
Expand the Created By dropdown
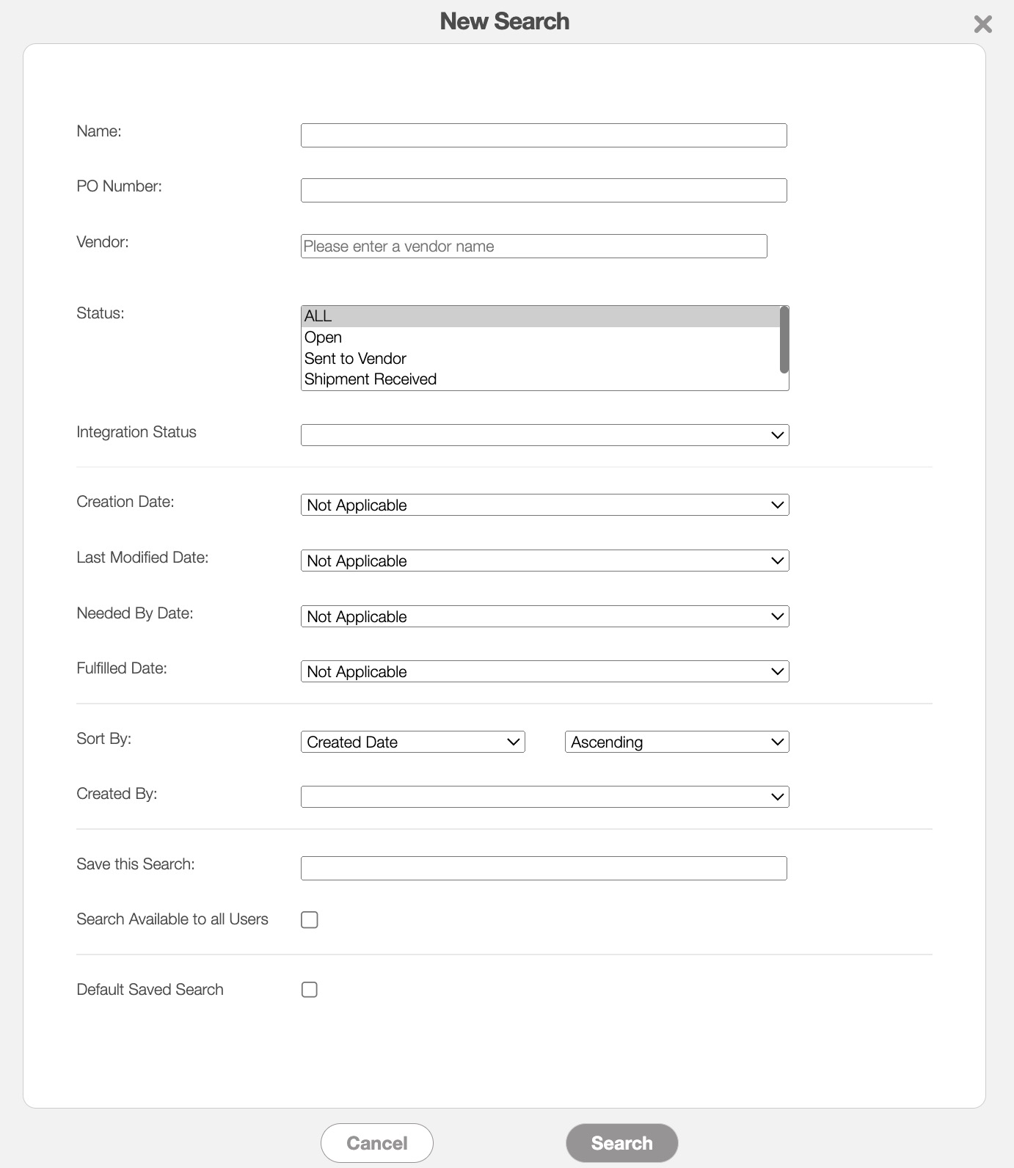tap(544, 797)
